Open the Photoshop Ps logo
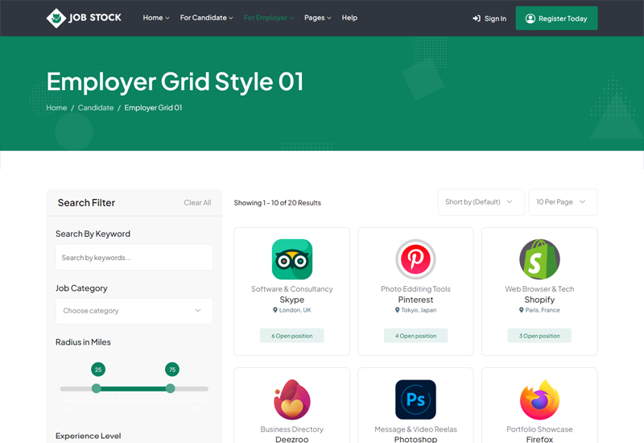The width and height of the screenshot is (644, 443). click(415, 400)
